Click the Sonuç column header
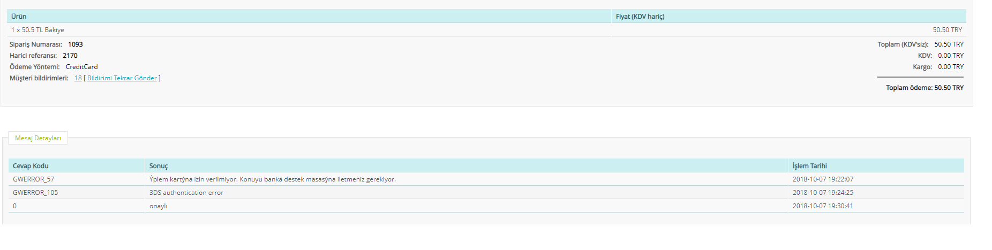 pyautogui.click(x=467, y=166)
